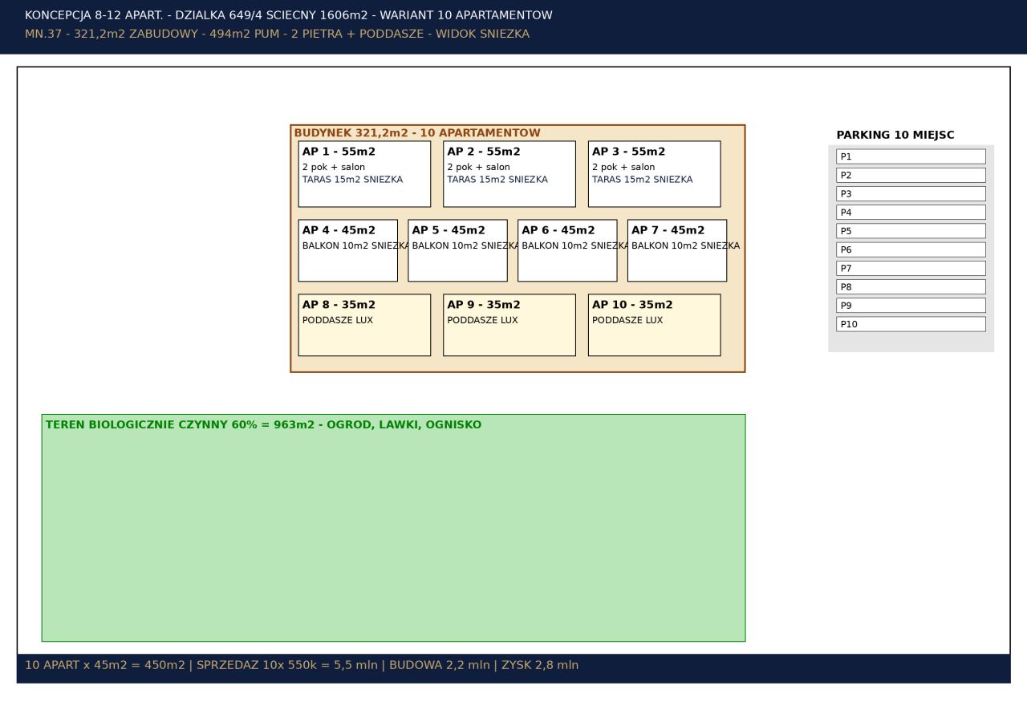Viewport: 1027px width, 726px height.
Task: Click the PARKING 10 MIEJSC heading
Action: click(895, 136)
